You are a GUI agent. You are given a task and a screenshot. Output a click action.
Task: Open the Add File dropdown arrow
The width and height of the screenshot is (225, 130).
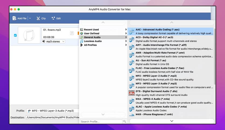point(30,18)
